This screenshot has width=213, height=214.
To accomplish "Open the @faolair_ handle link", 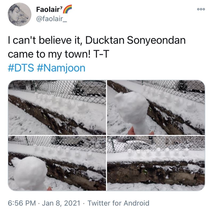I will [51, 19].
